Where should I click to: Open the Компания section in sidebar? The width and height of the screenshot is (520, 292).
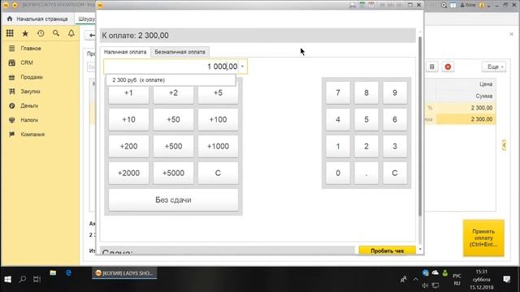tap(32, 135)
